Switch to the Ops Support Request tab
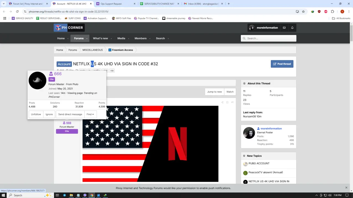Viewport: 353px width, 198px height. point(115,4)
